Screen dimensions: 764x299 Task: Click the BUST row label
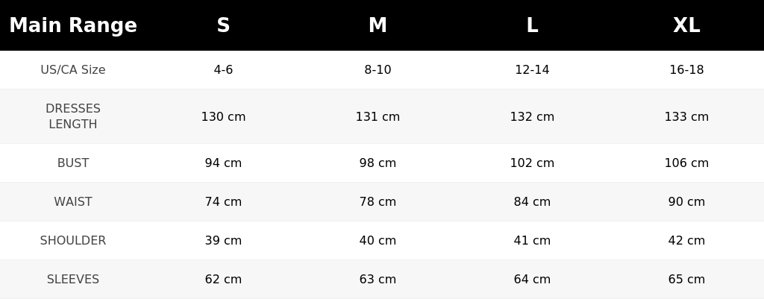pyautogui.click(x=73, y=163)
